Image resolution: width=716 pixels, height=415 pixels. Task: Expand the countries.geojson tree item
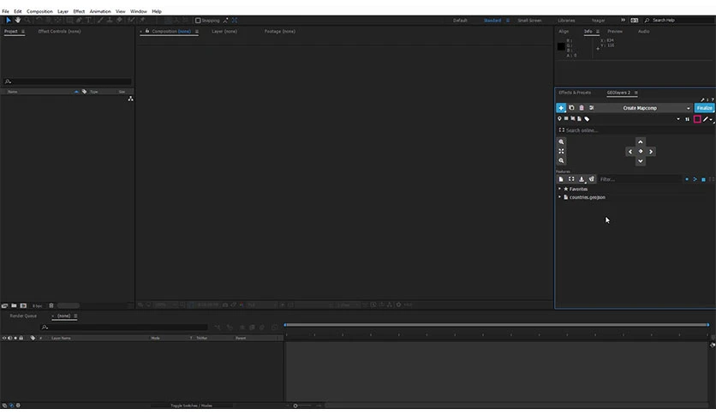click(x=559, y=197)
